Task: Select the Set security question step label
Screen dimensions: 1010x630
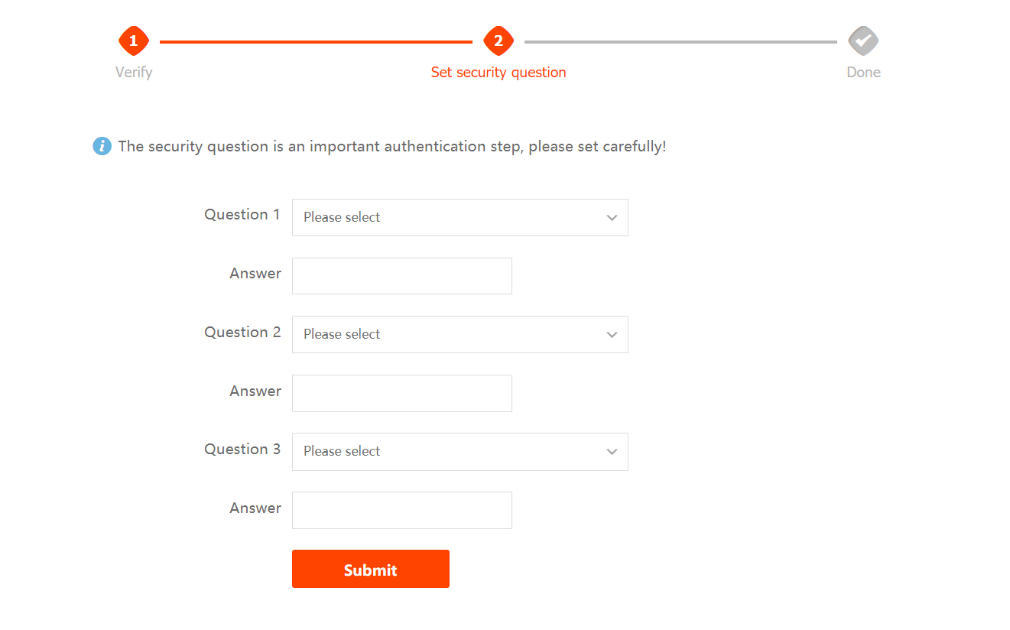Action: click(499, 73)
